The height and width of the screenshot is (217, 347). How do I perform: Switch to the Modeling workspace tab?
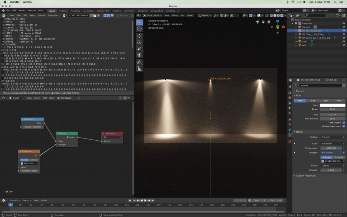(x=63, y=11)
